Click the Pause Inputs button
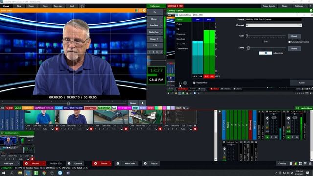Screen dimensions: 313x176 [268, 6]
